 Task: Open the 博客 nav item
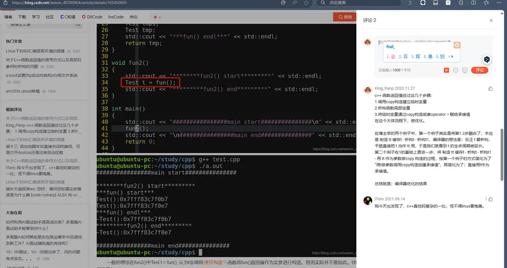pyautogui.click(x=9, y=17)
